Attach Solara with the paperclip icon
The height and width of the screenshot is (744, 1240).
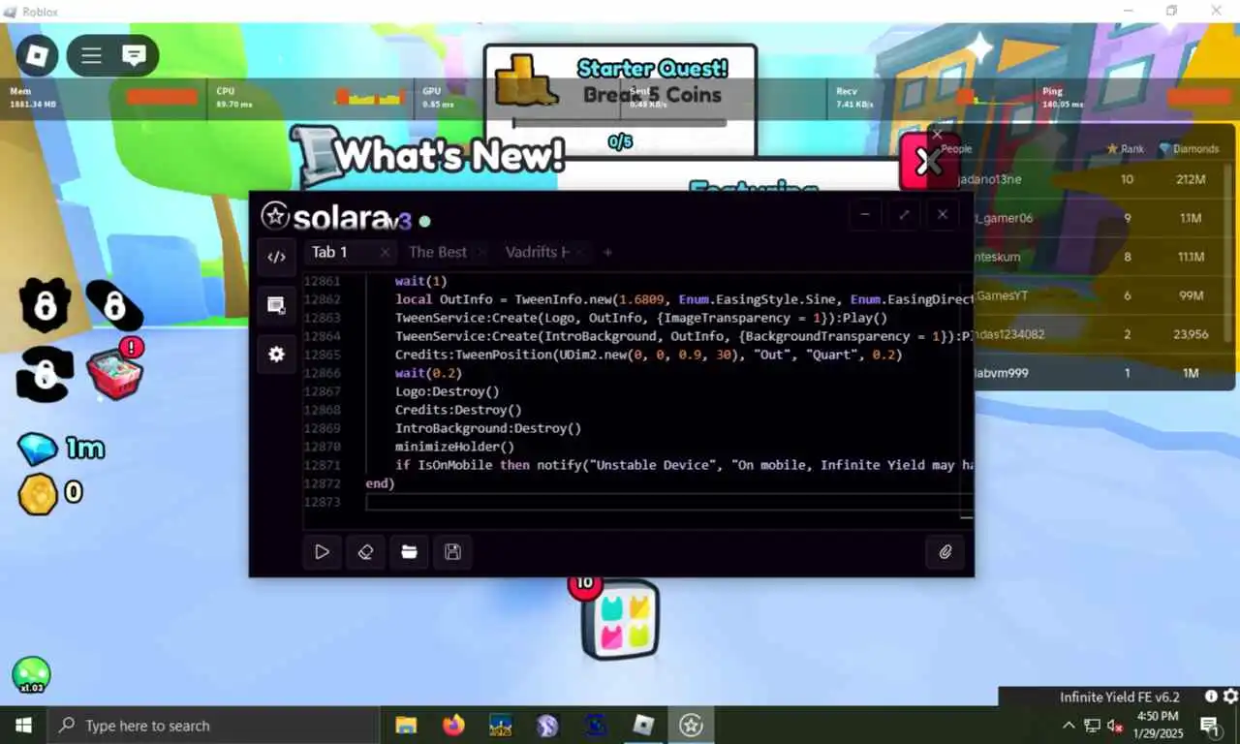click(x=945, y=552)
